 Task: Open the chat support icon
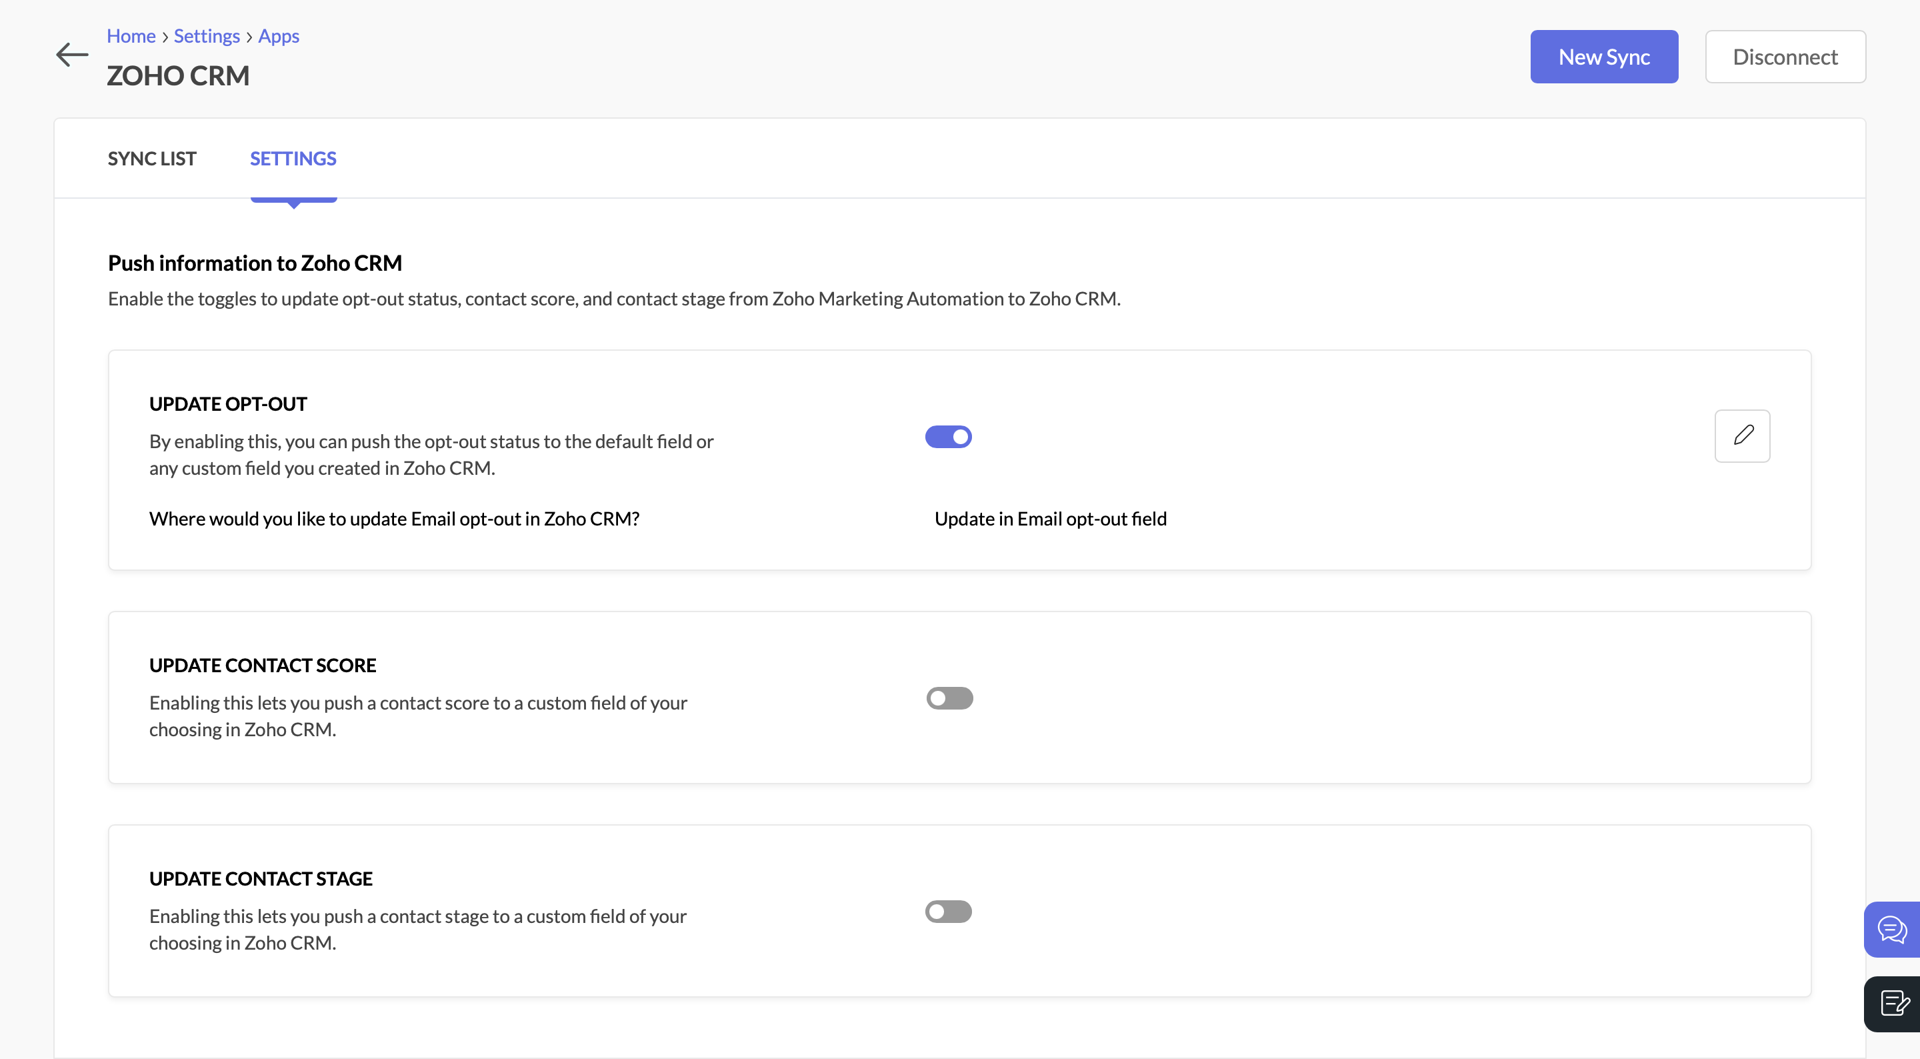point(1892,929)
